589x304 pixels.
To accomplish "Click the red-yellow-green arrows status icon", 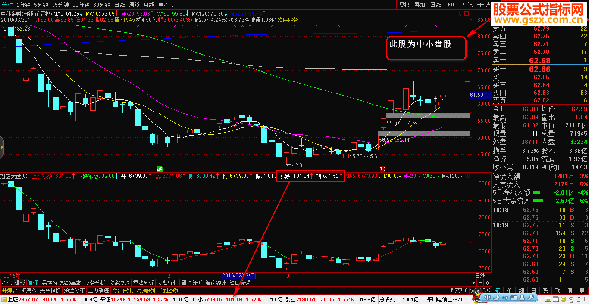I will point(579,299).
